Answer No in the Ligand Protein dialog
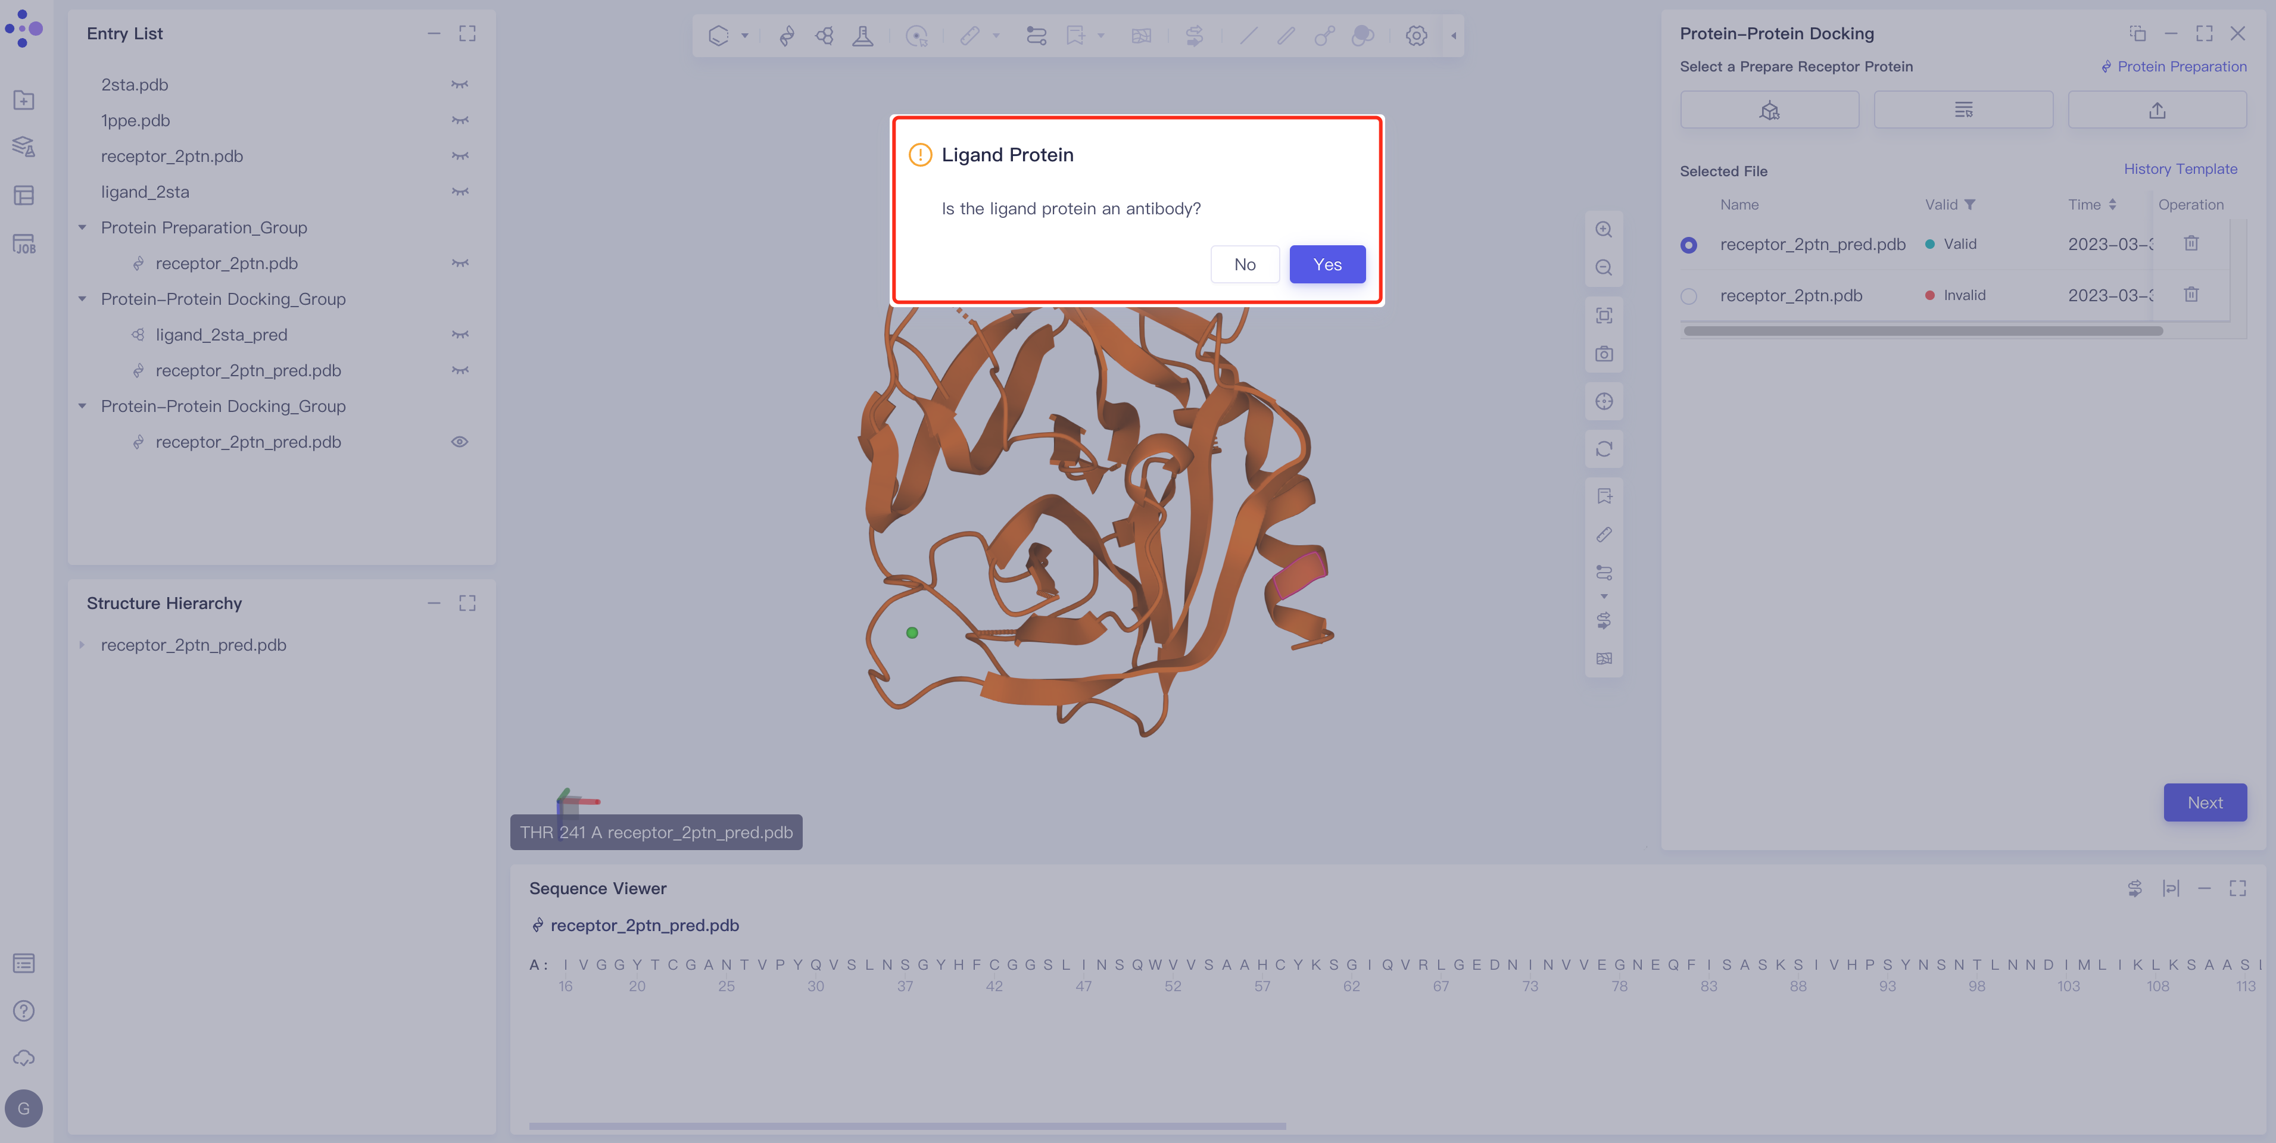Image resolution: width=2276 pixels, height=1143 pixels. pyautogui.click(x=1244, y=264)
